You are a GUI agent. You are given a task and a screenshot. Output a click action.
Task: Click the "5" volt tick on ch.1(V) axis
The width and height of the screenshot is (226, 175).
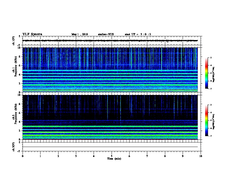coord(19,36)
